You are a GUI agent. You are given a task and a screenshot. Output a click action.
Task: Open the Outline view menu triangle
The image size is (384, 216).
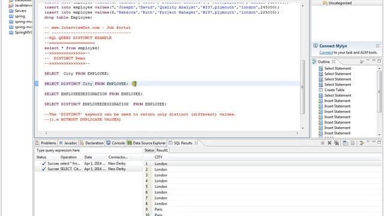[x=368, y=61]
